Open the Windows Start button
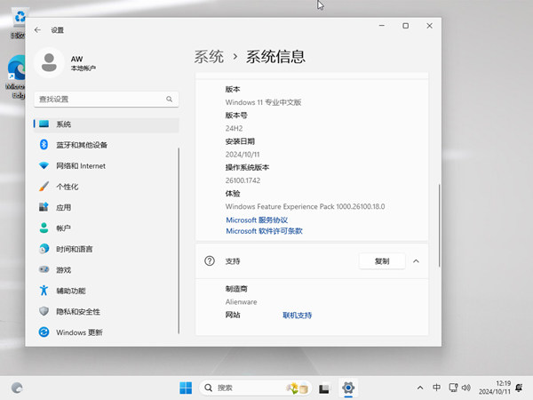This screenshot has width=533, height=400. [186, 388]
